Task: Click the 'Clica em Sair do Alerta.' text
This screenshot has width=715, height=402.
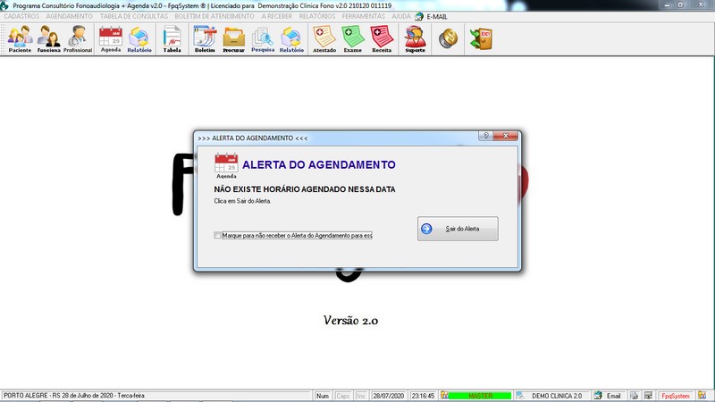Action: point(242,201)
